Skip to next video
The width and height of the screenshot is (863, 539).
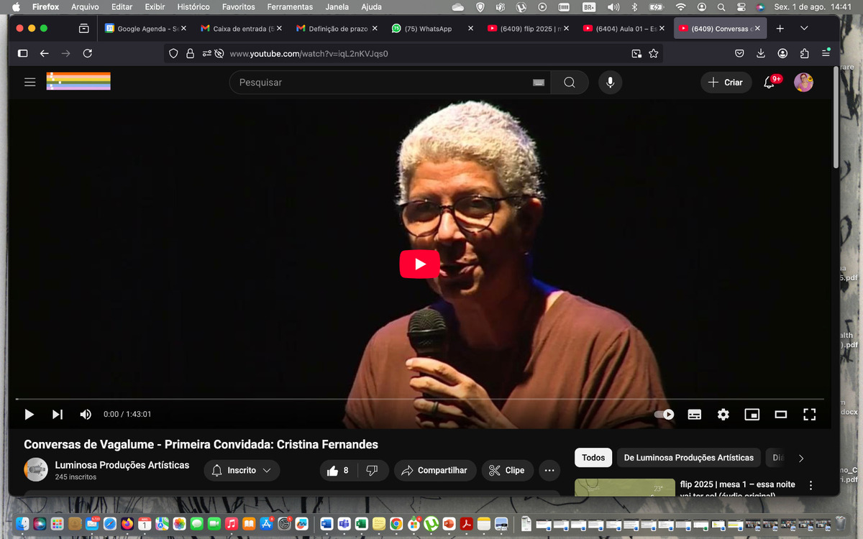(x=58, y=415)
